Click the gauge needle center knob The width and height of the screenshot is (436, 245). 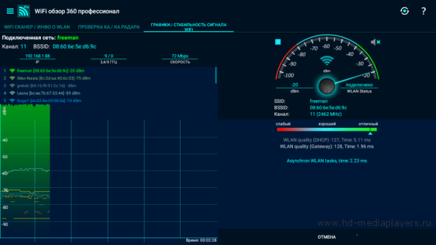click(x=326, y=86)
